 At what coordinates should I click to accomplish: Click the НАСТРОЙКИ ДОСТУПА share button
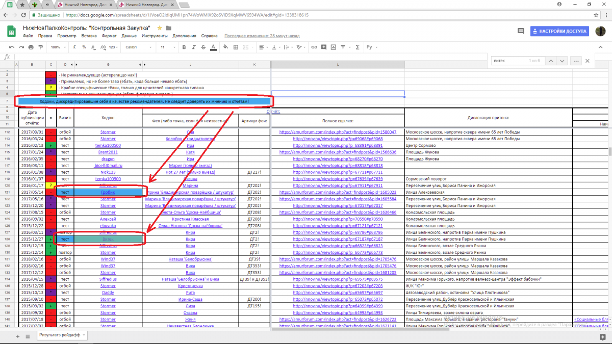tap(559, 31)
